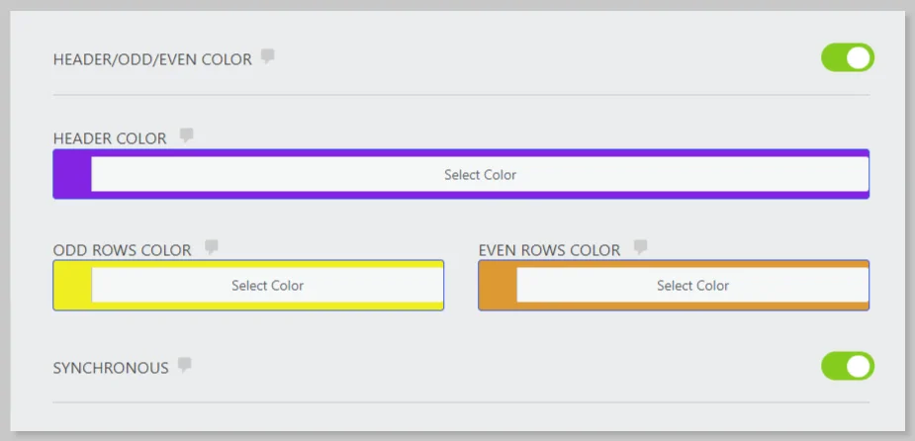Click the help icon beside HEADER/ODD/EVEN COLOR

tap(267, 57)
